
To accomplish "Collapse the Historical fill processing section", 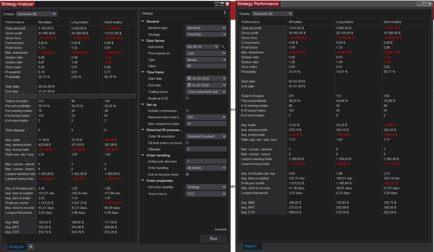I will [143, 130].
